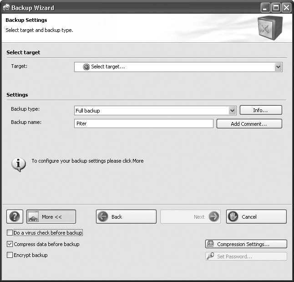Click the Compression Settings button
This screenshot has height=282, width=294.
(246, 244)
